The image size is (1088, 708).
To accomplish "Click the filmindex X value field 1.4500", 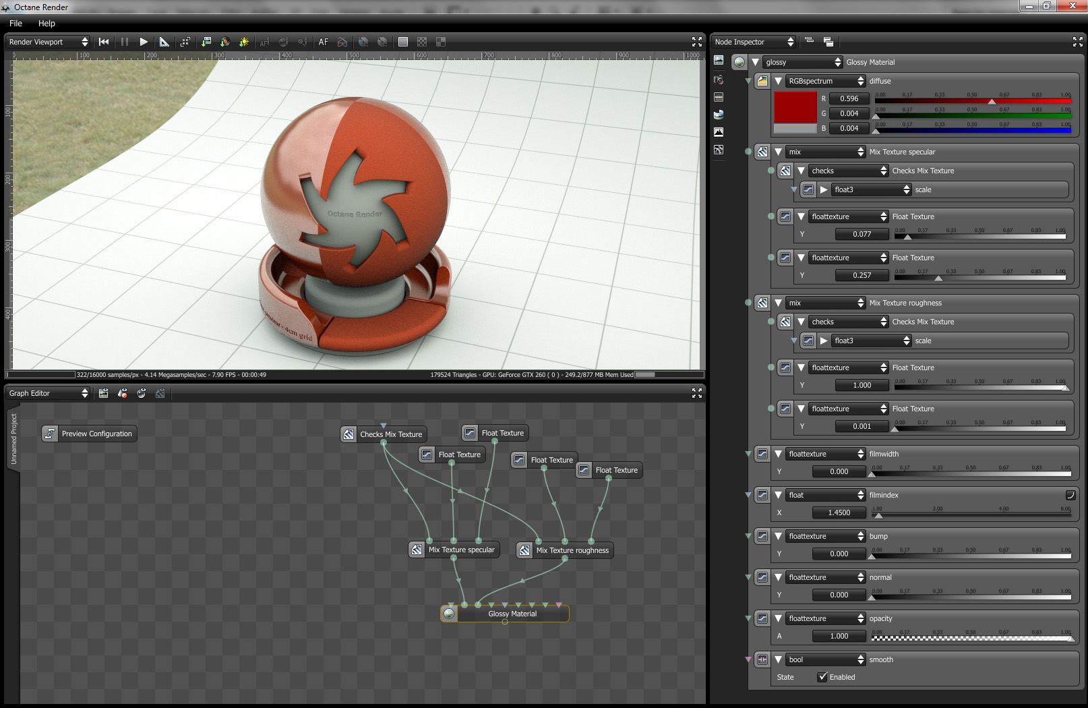I will [x=839, y=512].
